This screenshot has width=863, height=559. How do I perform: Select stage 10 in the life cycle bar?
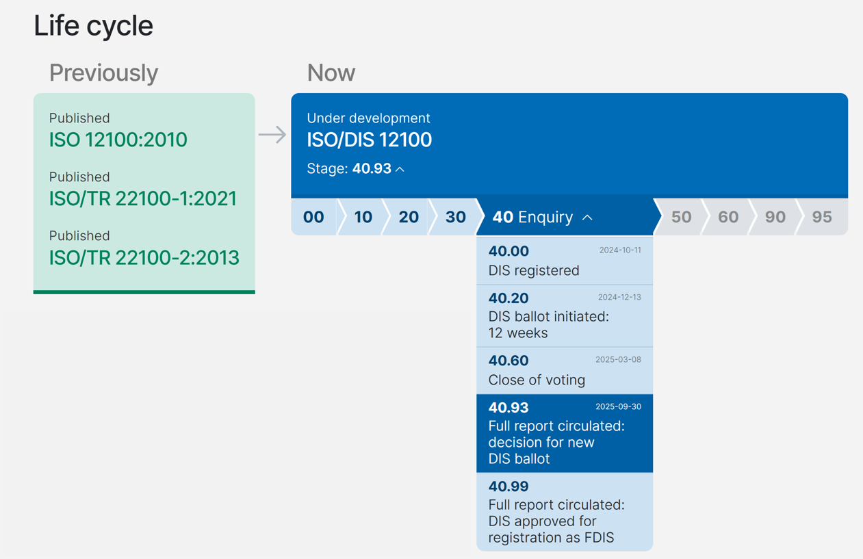click(363, 217)
